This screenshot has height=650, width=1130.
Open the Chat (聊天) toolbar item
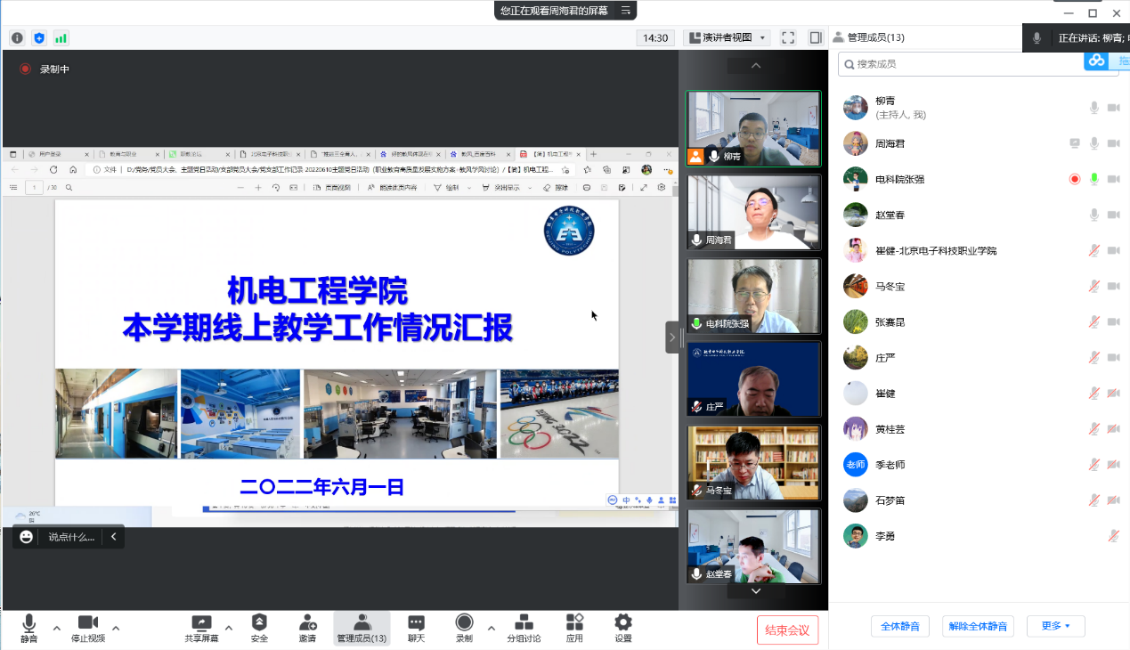416,628
